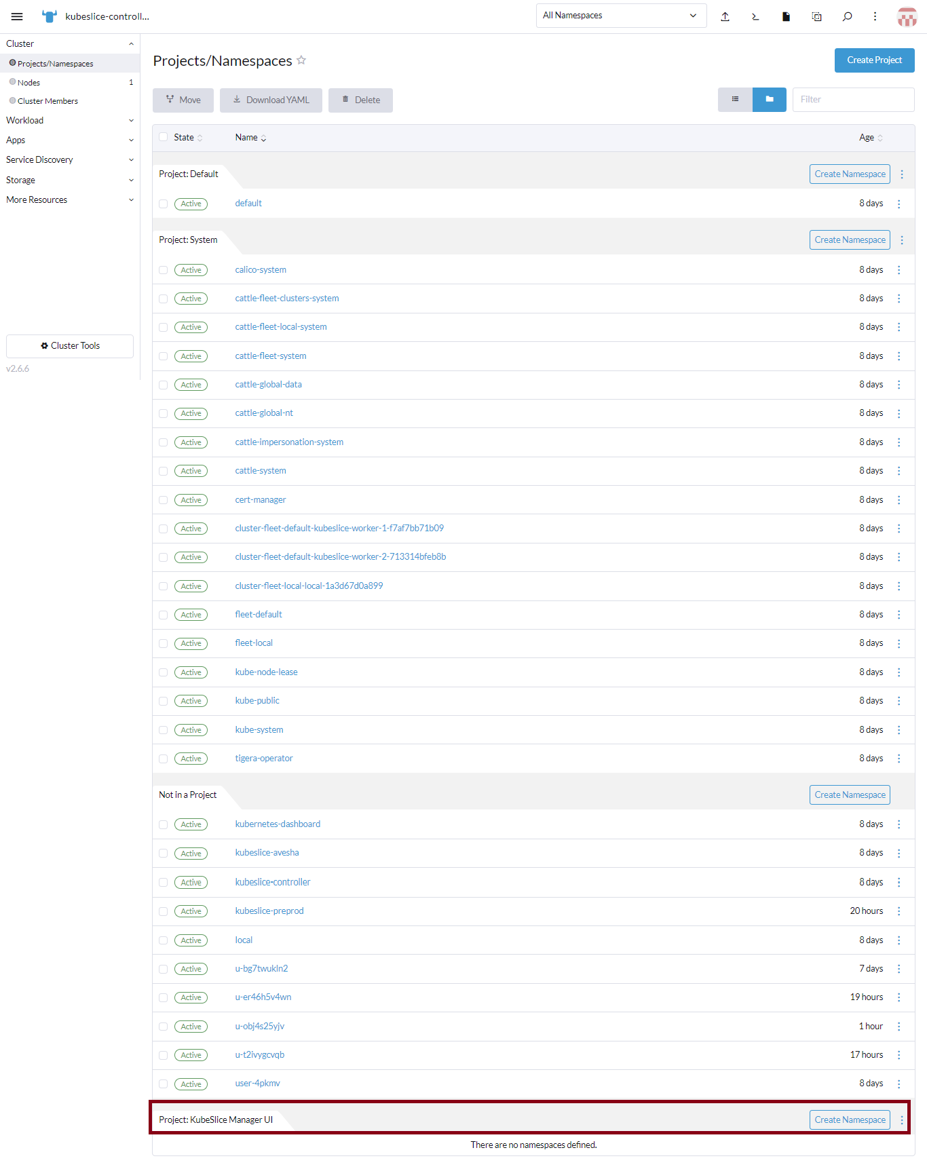Open the header three-dot menu
Screen dimensions: 927x1167
(875, 16)
